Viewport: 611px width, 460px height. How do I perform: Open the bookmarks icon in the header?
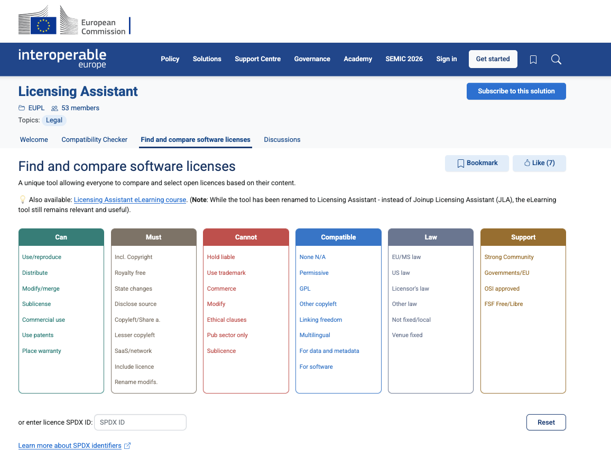pos(533,60)
